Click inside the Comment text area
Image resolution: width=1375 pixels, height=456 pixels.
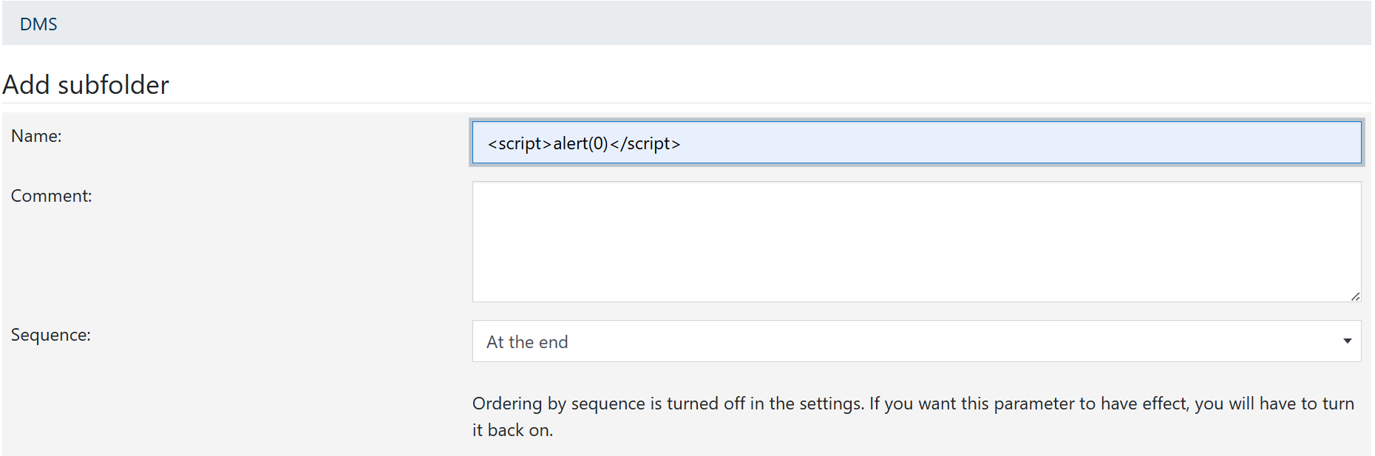917,242
